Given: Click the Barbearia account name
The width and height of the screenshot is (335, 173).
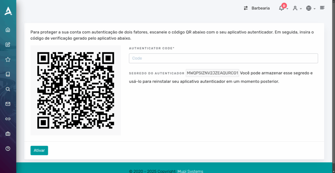Looking at the screenshot, I should [x=260, y=8].
